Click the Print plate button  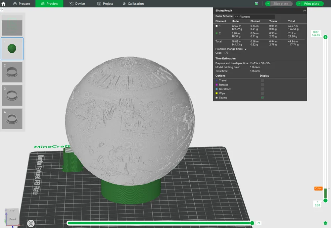(x=312, y=4)
